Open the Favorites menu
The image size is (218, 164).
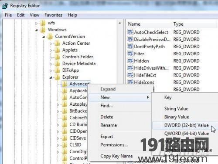[x=53, y=15]
